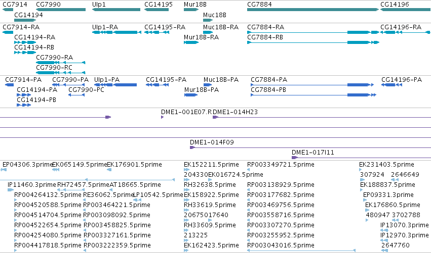This screenshot has width=431, height=253.
Task: Select EST RP003043016.5prime
Action: pyautogui.click(x=281, y=246)
